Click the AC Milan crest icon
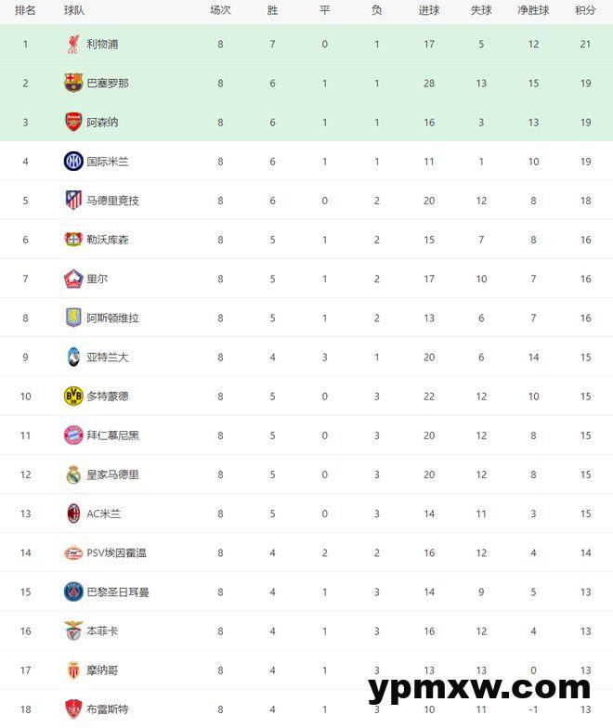This screenshot has width=613, height=728. click(73, 513)
